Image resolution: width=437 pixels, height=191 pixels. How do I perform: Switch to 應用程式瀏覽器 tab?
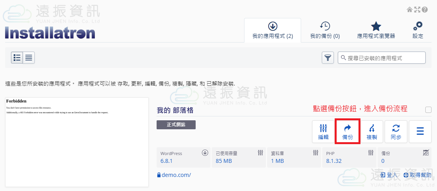376,30
